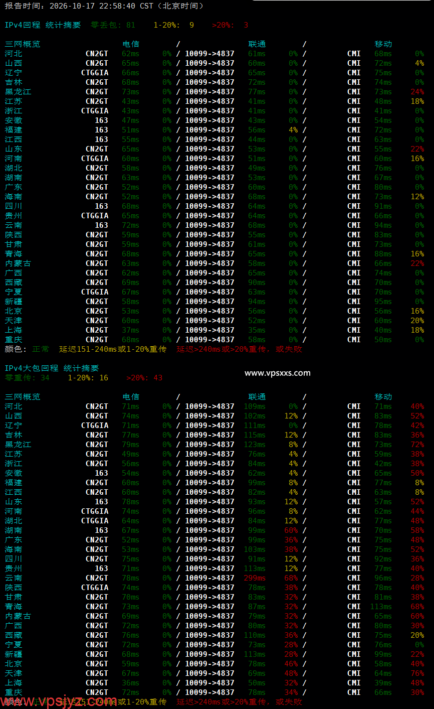The image size is (434, 709).
Task: Select the "24%" loss value for 黑龙江
Action: point(417,92)
